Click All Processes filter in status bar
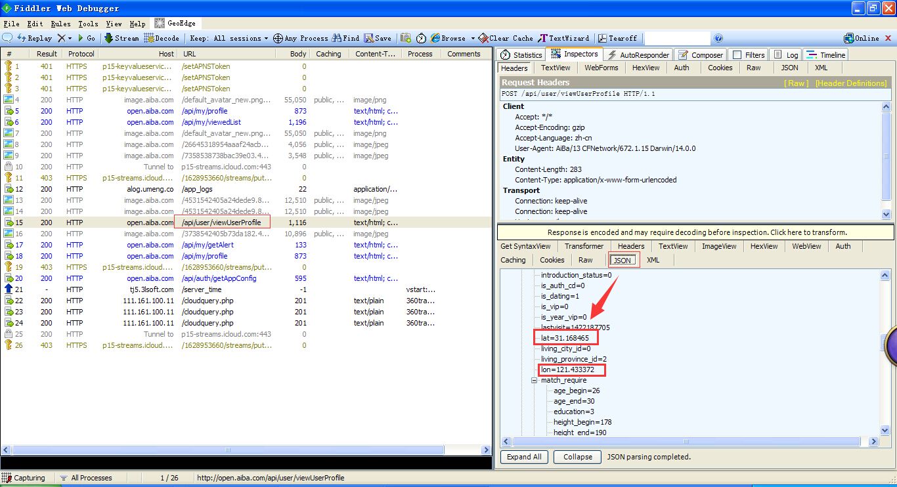 point(86,478)
